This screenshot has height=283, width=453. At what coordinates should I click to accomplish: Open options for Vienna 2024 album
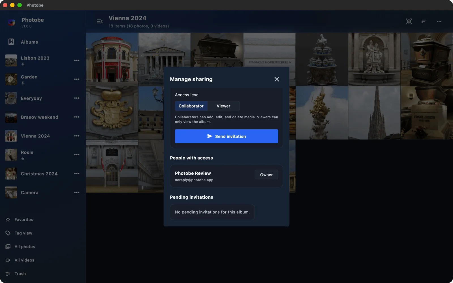pos(77,136)
